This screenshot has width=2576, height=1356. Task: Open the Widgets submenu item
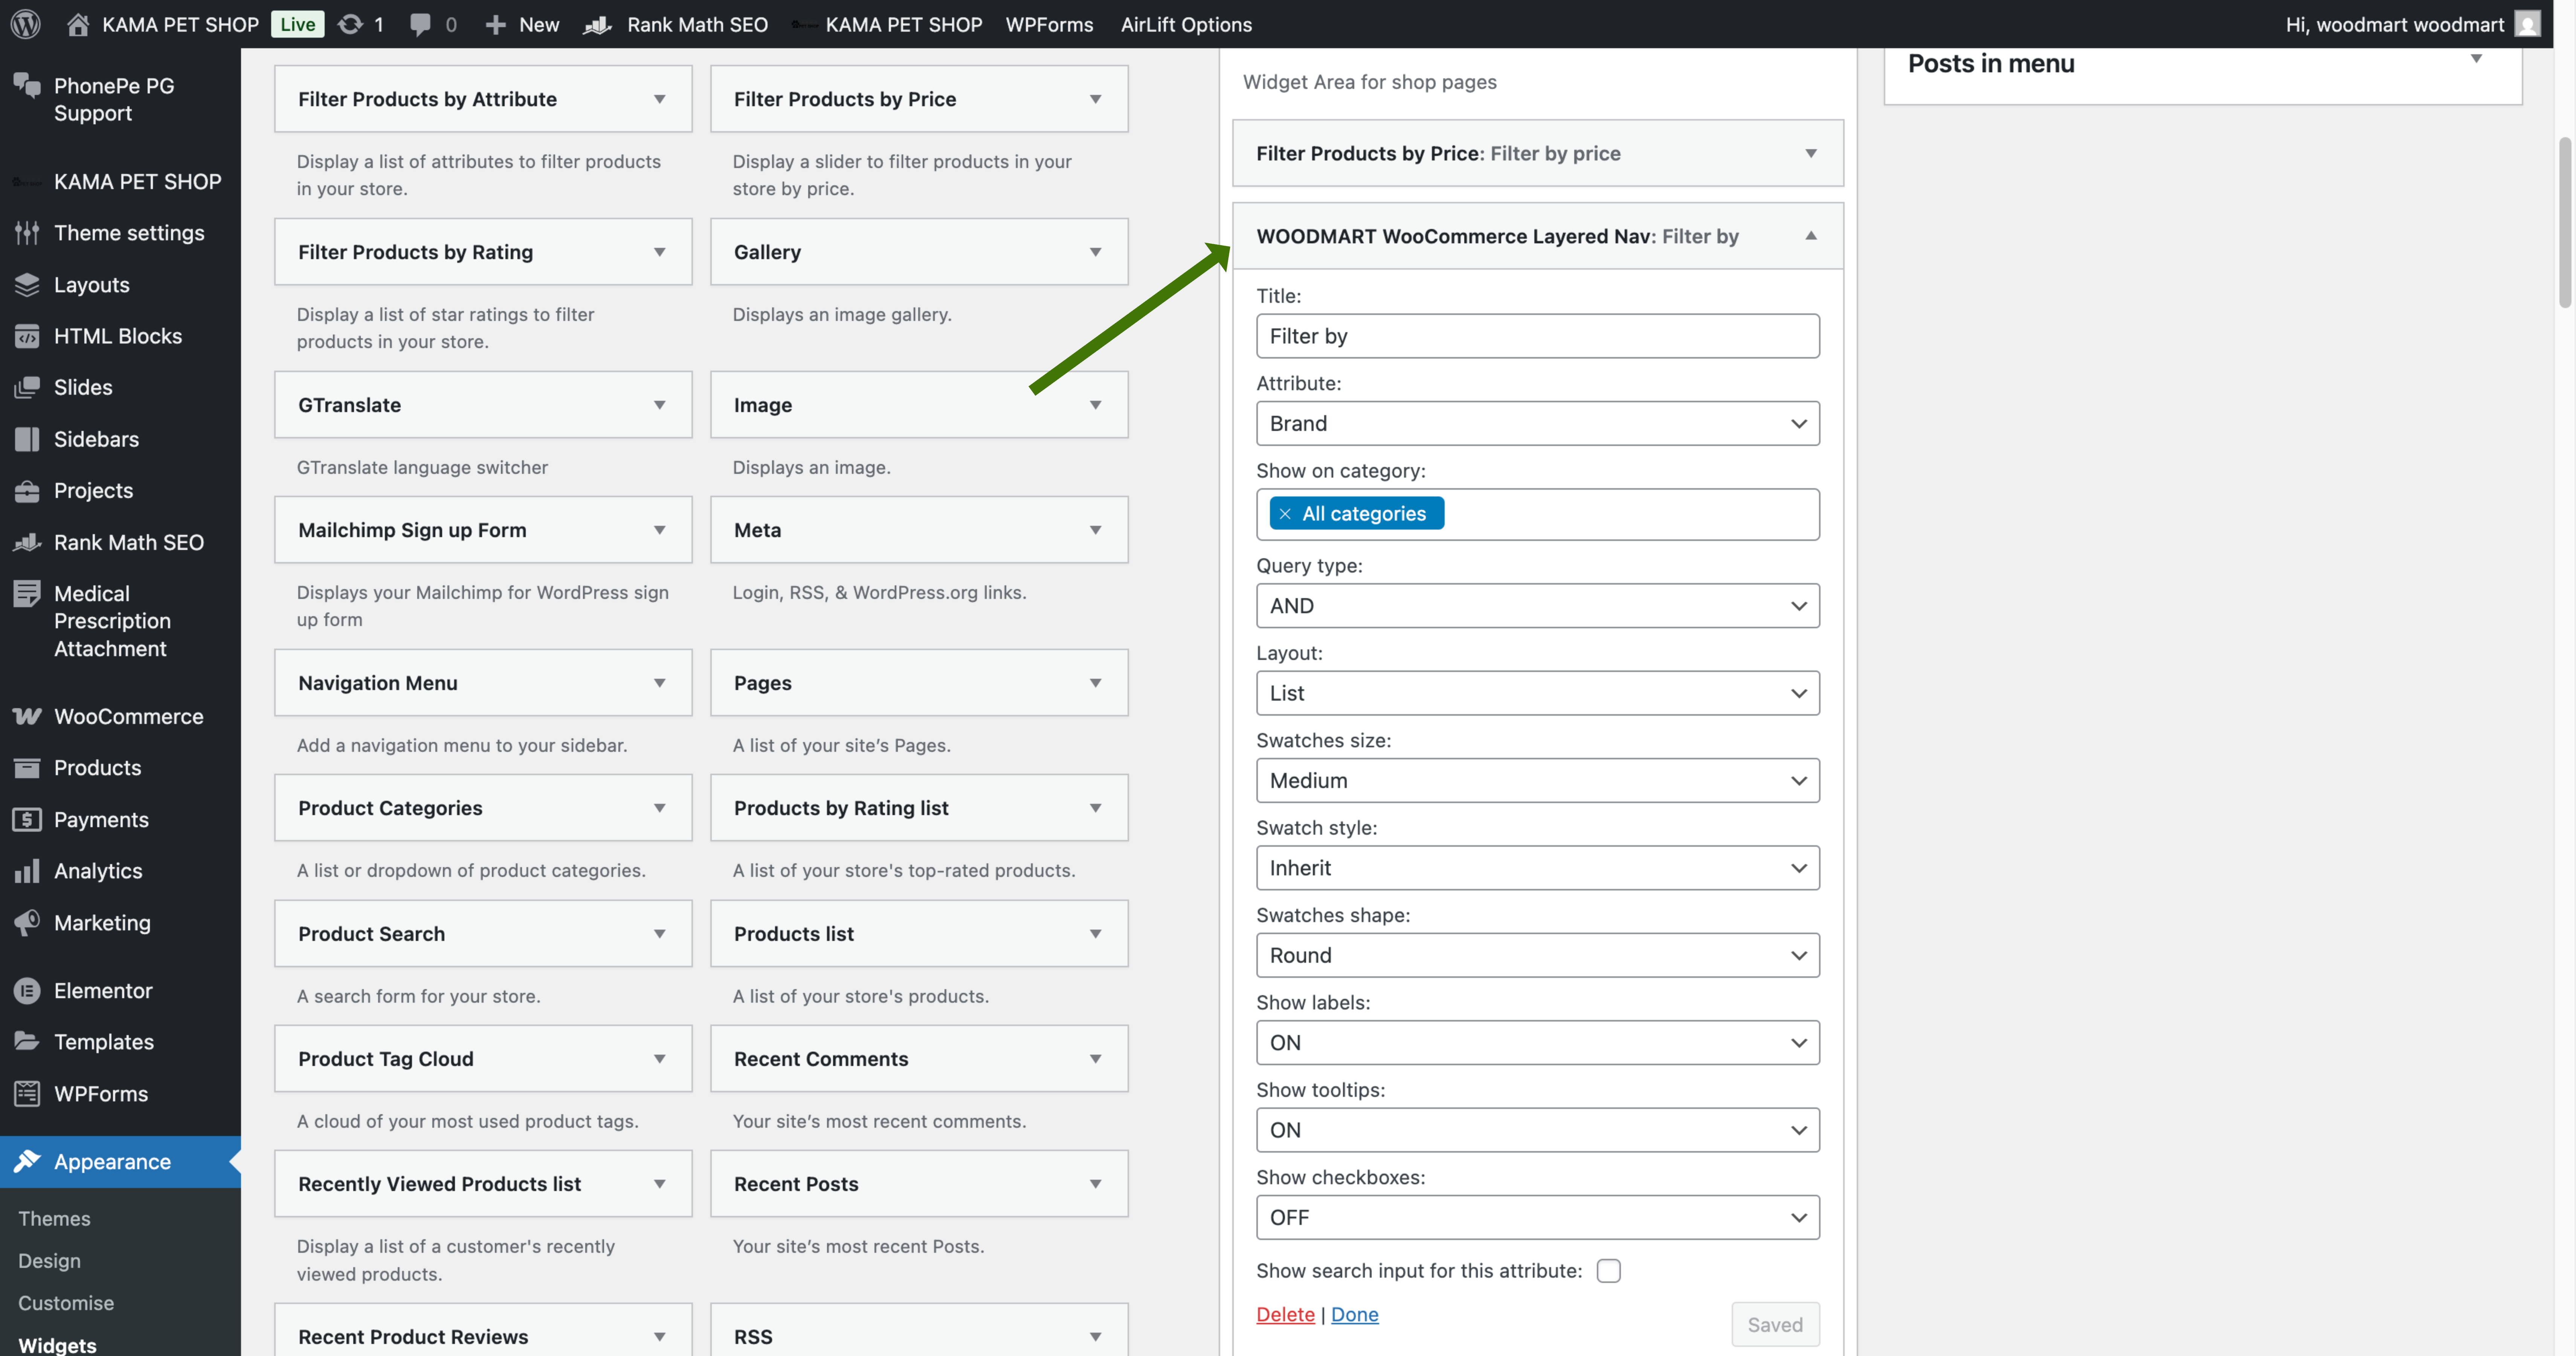click(x=57, y=1345)
